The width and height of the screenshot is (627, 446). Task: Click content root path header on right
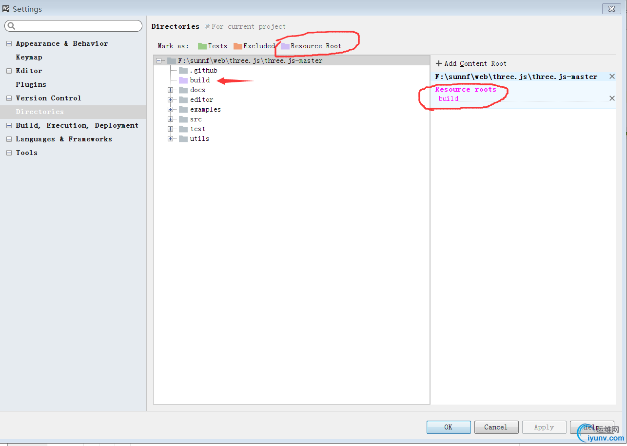pyautogui.click(x=516, y=77)
